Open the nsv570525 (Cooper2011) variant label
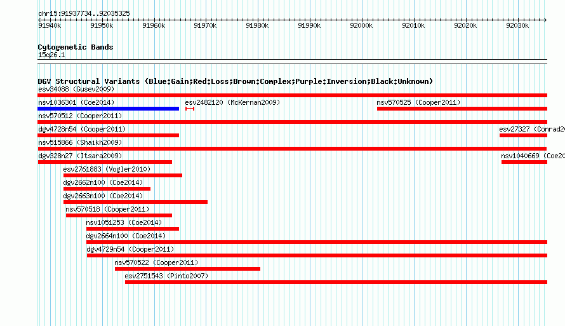 418,102
